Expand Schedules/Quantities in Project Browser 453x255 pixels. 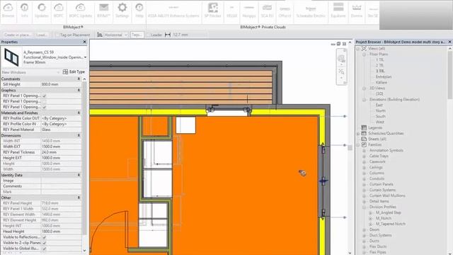359,134
